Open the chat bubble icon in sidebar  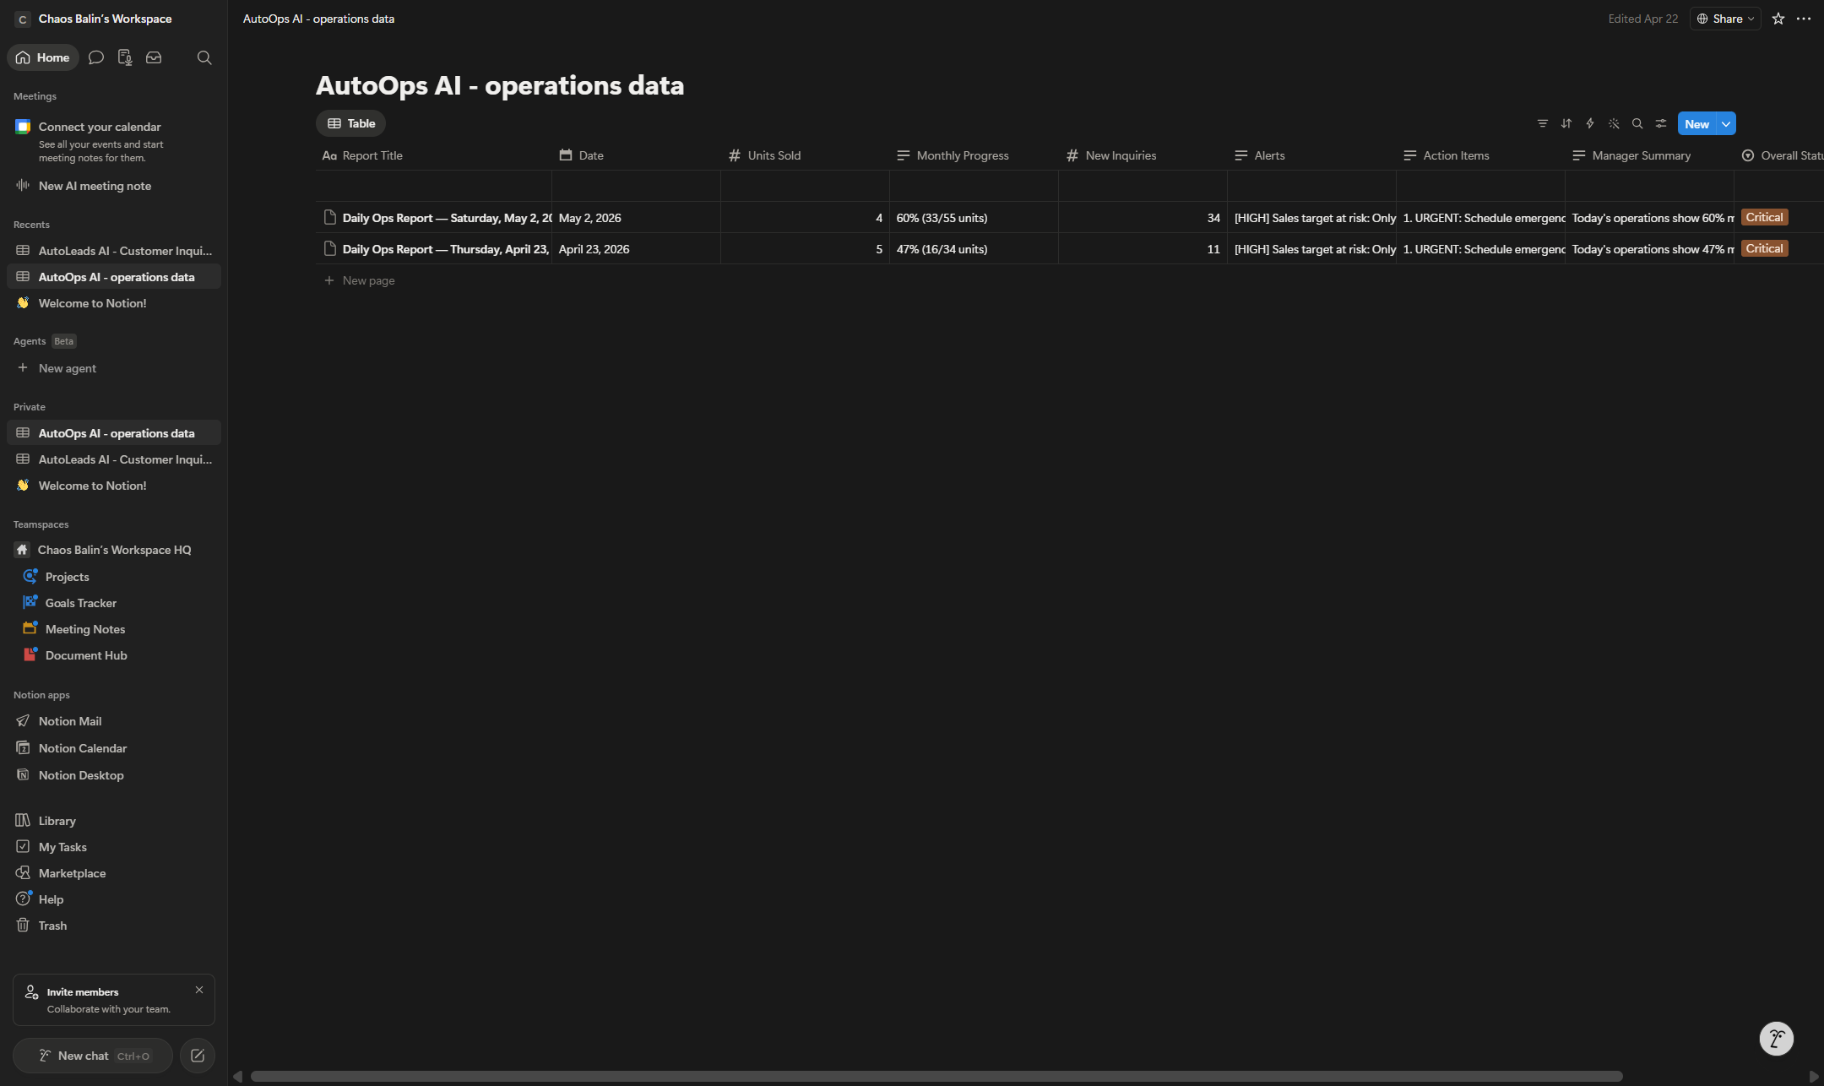pos(96,57)
